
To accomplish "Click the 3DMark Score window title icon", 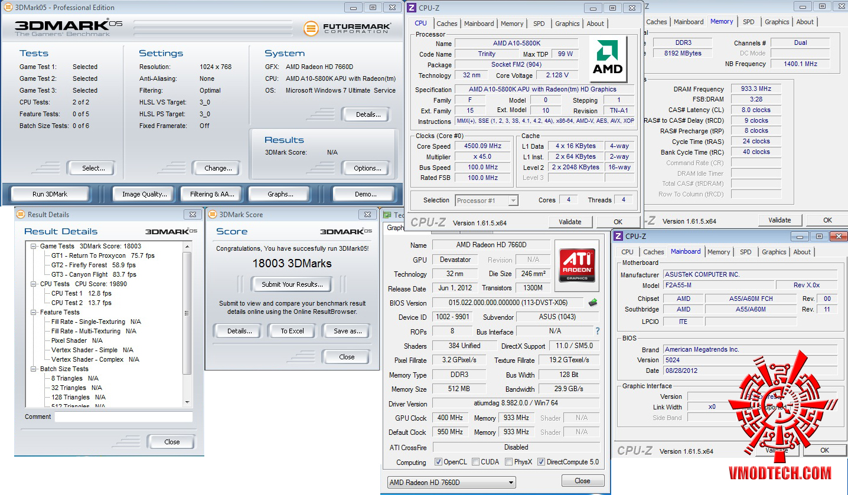I will 211,214.
